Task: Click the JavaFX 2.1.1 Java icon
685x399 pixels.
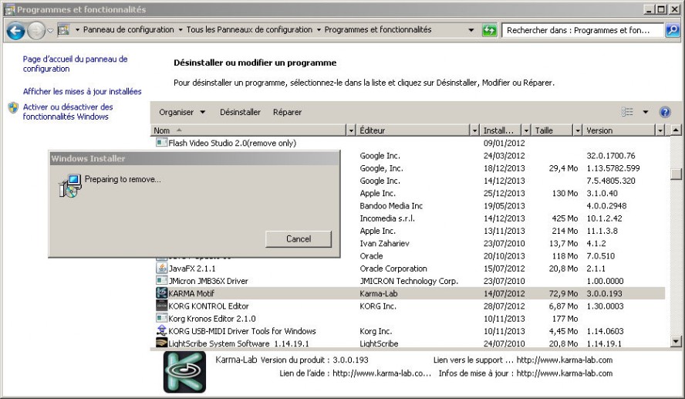Action: point(162,268)
